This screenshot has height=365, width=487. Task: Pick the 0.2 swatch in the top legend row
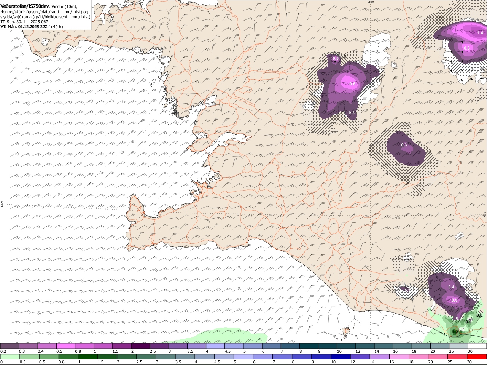coord(10,346)
